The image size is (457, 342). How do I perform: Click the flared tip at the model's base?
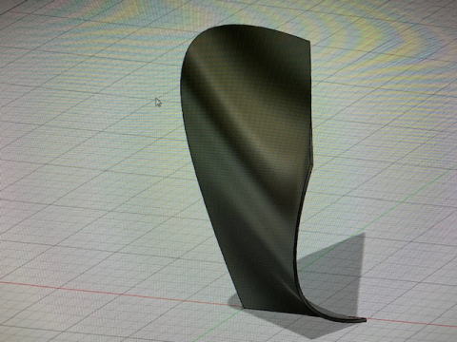point(350,318)
